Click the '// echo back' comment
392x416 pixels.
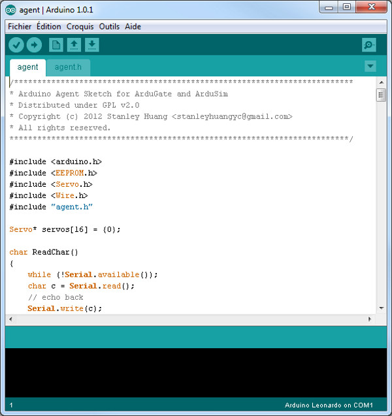click(x=56, y=297)
